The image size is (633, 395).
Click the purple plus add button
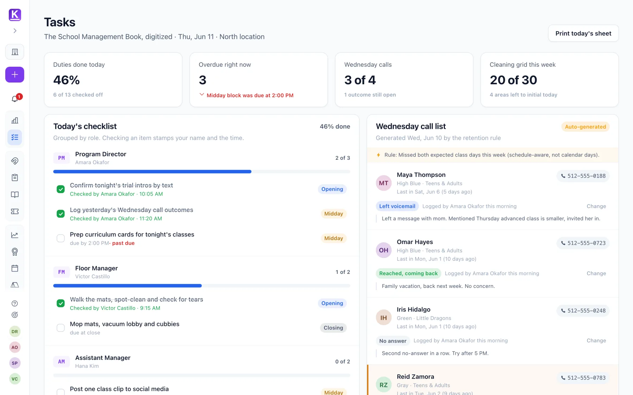tap(15, 74)
